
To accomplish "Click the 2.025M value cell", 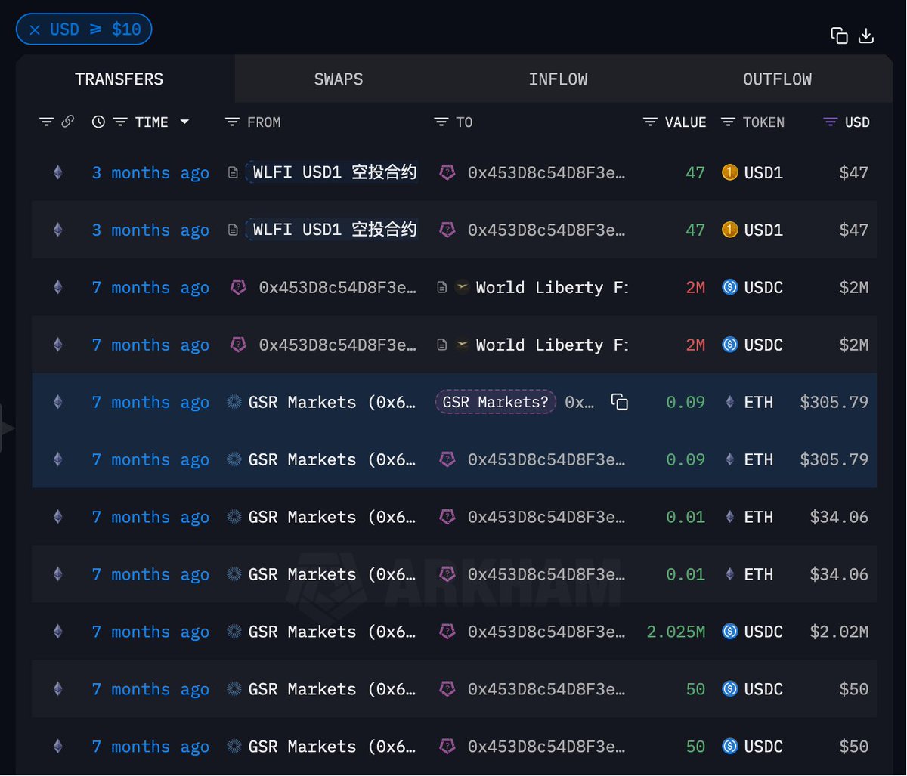I will click(x=676, y=632).
